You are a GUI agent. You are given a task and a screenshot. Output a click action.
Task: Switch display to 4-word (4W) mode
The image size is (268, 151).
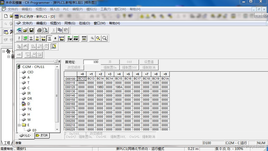(x=76, y=38)
